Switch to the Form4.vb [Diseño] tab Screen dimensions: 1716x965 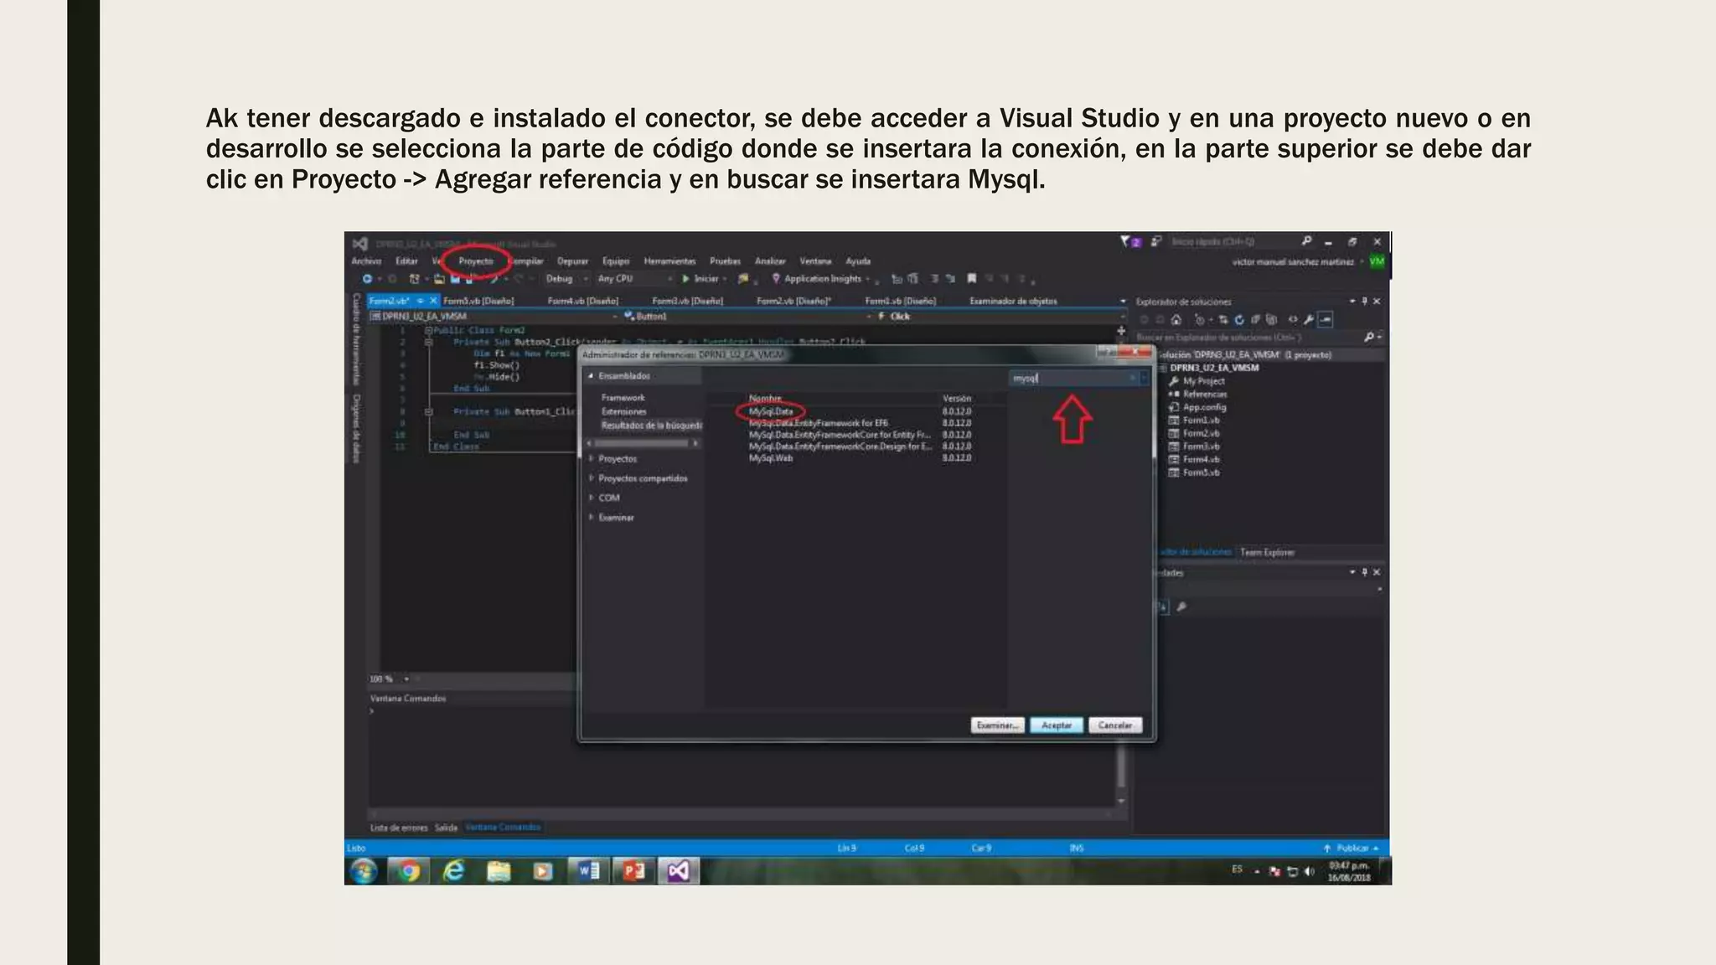coord(583,301)
